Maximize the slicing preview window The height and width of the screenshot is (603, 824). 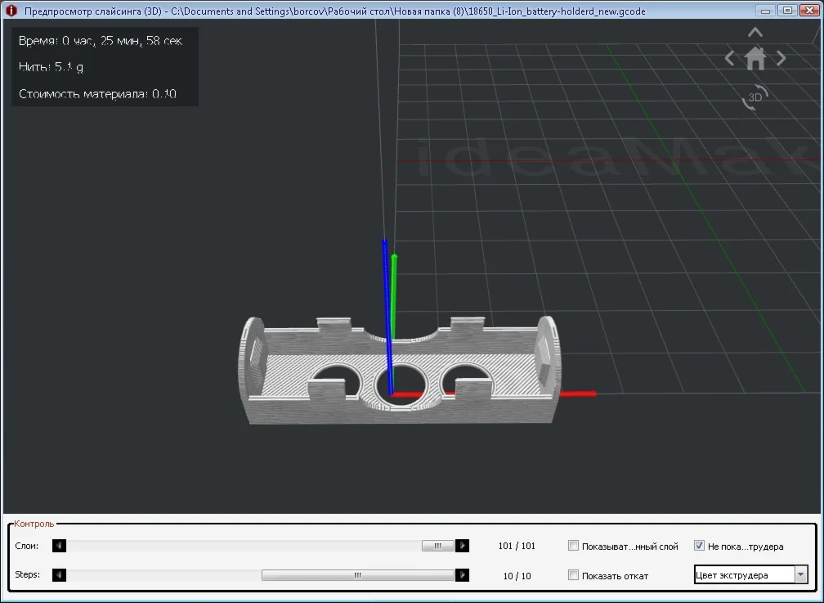[x=787, y=11]
